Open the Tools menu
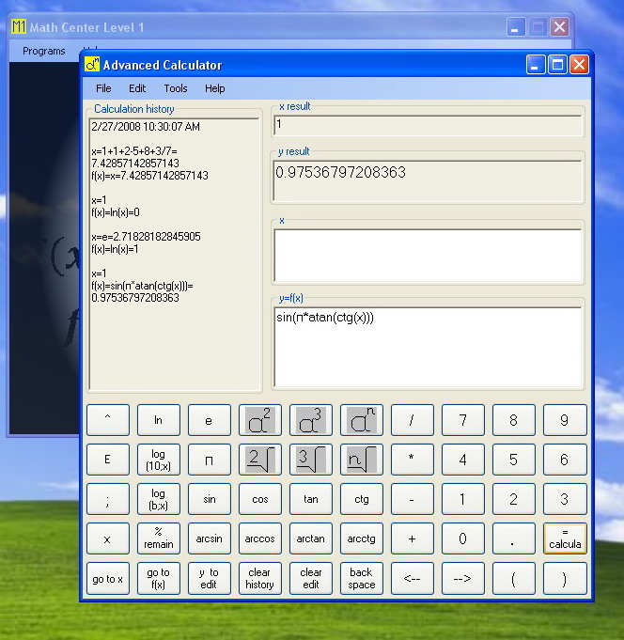Image resolution: width=624 pixels, height=640 pixels. tap(176, 88)
